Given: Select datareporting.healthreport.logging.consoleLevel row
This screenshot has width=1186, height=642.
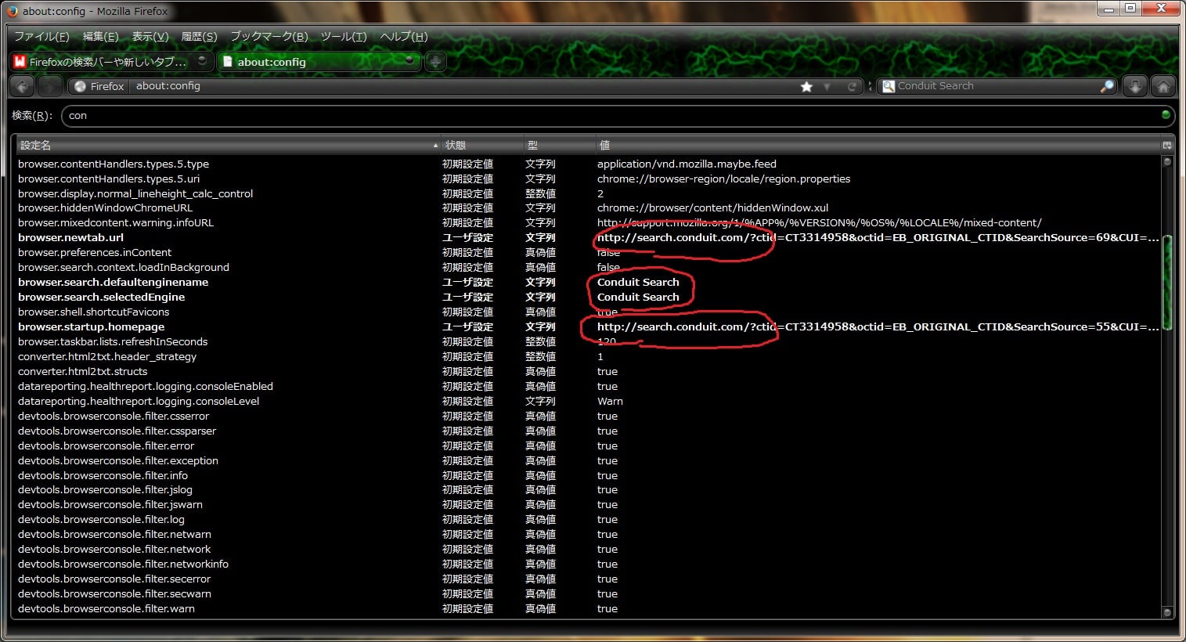Looking at the screenshot, I should (589, 401).
